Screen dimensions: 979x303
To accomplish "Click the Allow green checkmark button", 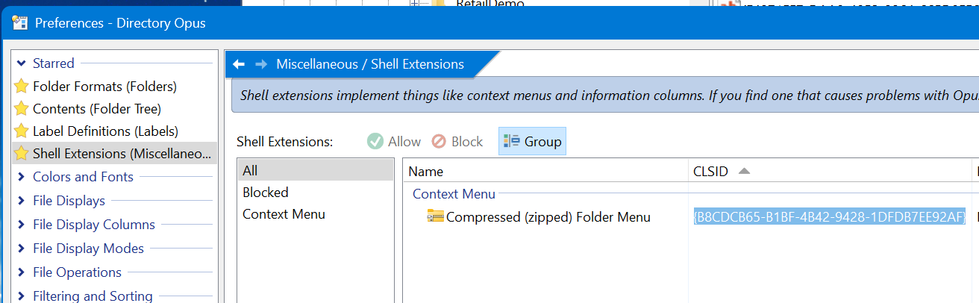I will pos(394,142).
